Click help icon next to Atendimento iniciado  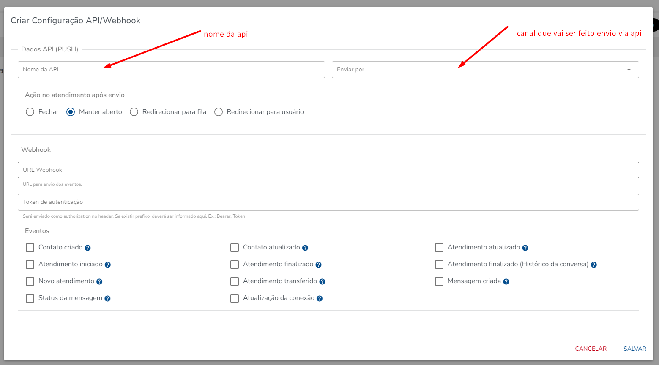108,265
